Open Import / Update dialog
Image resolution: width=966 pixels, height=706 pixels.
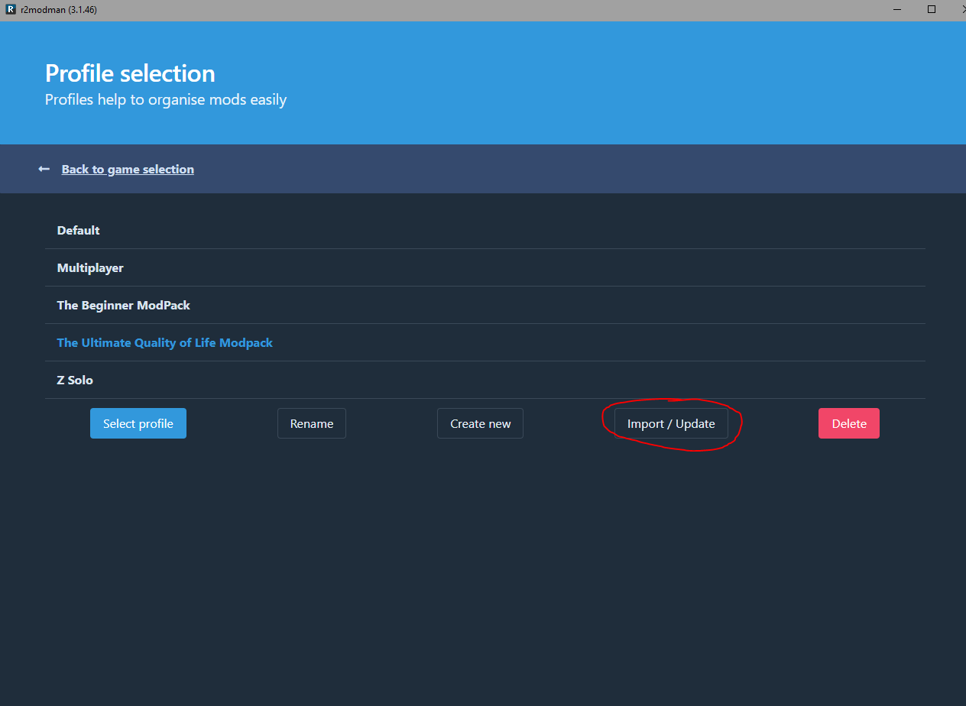671,423
